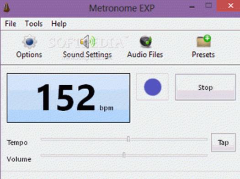Viewport: 240px width, 179px height.
Task: Click the blue beat indicator circle
Action: (153, 87)
